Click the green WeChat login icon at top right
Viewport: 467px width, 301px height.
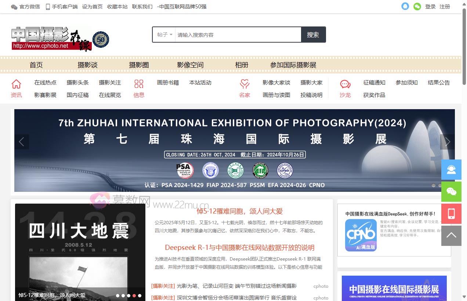(x=417, y=7)
